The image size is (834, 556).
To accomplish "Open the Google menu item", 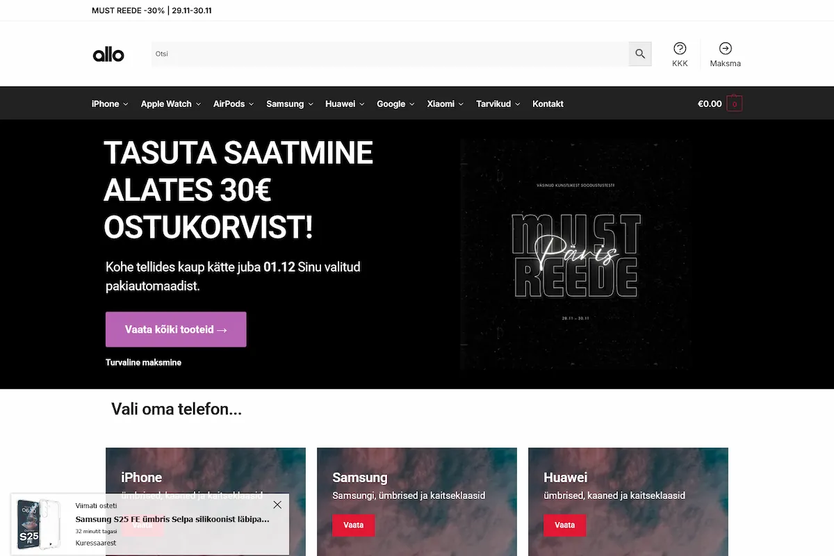I will 395,104.
